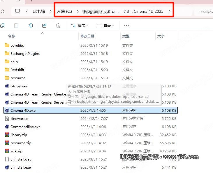Select the corelibs folder icon
The height and width of the screenshot is (173, 213).
click(7, 45)
